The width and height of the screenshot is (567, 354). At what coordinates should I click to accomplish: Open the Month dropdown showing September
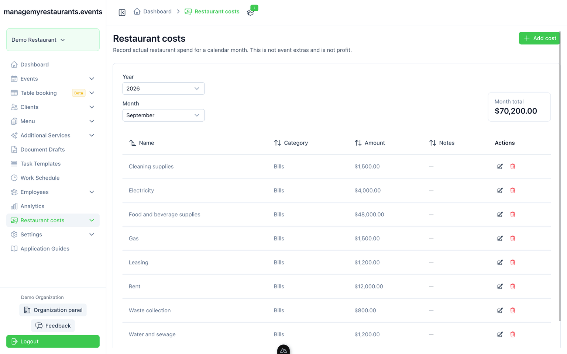(164, 115)
